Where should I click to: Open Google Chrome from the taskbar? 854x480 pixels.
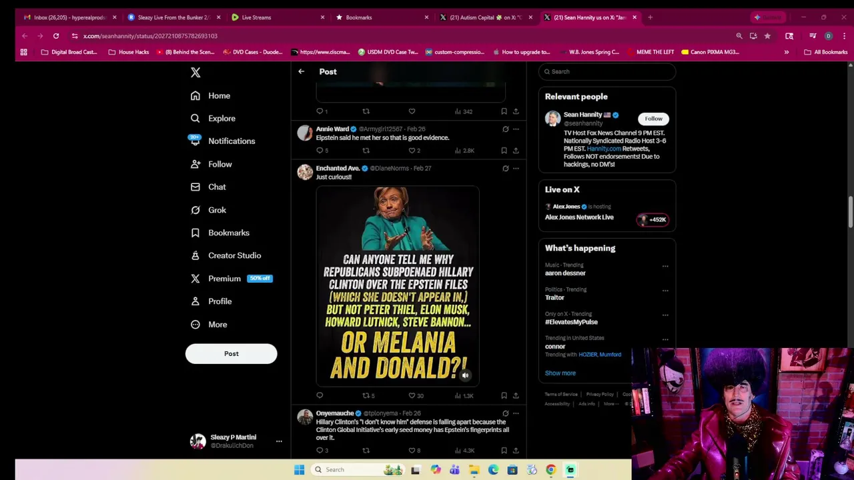tap(551, 469)
